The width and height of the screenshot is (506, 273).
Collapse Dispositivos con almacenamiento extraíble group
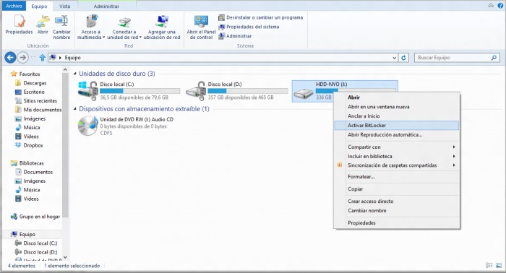(75, 109)
